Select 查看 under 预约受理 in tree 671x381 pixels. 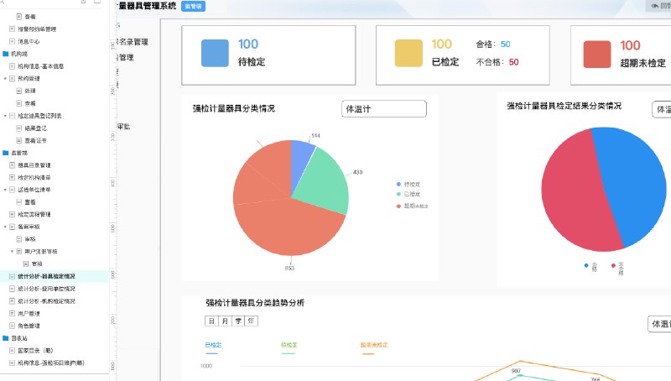[x=30, y=103]
